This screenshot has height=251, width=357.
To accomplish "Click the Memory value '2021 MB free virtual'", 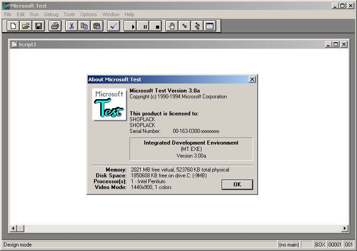I will (x=152, y=170).
